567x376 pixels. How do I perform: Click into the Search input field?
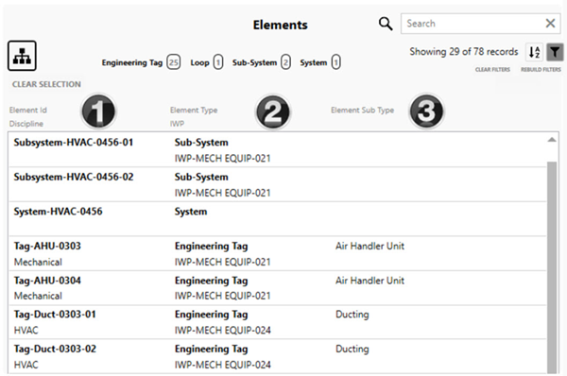[x=473, y=24]
